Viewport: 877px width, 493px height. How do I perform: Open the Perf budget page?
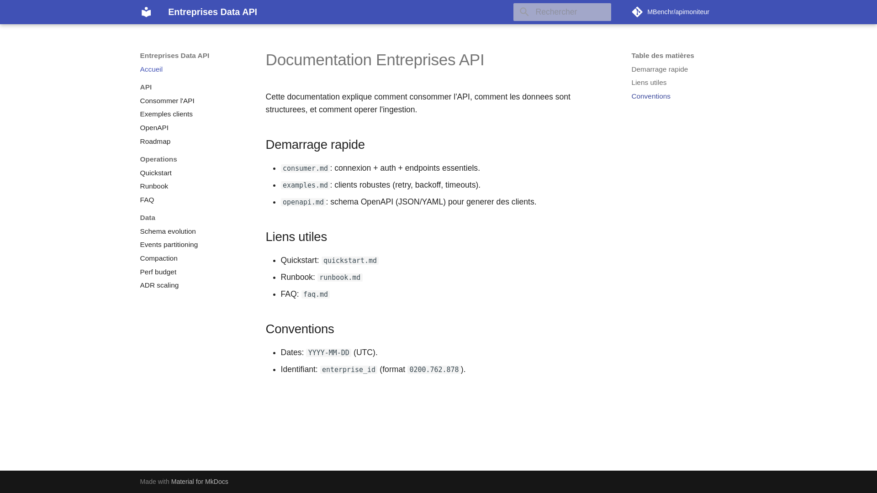(x=158, y=272)
